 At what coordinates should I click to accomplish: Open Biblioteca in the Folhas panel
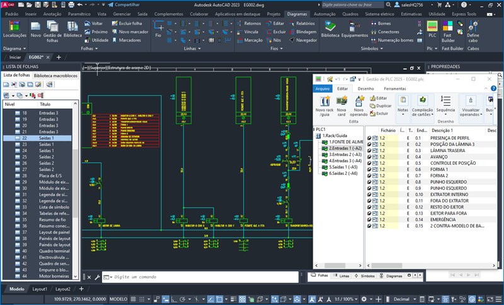[72, 29]
